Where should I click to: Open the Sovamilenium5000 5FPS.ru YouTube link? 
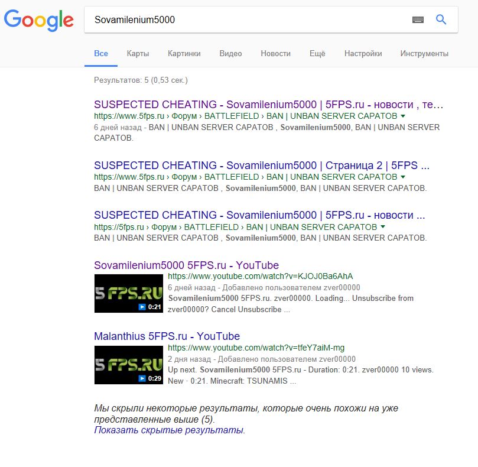[x=186, y=265]
